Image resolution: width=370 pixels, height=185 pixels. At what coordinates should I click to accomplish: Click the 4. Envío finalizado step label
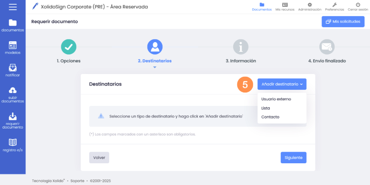327,61
